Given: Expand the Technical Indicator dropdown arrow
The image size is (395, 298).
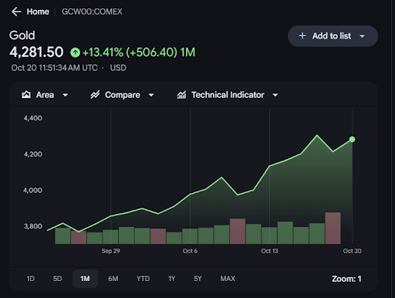Looking at the screenshot, I should [x=275, y=95].
